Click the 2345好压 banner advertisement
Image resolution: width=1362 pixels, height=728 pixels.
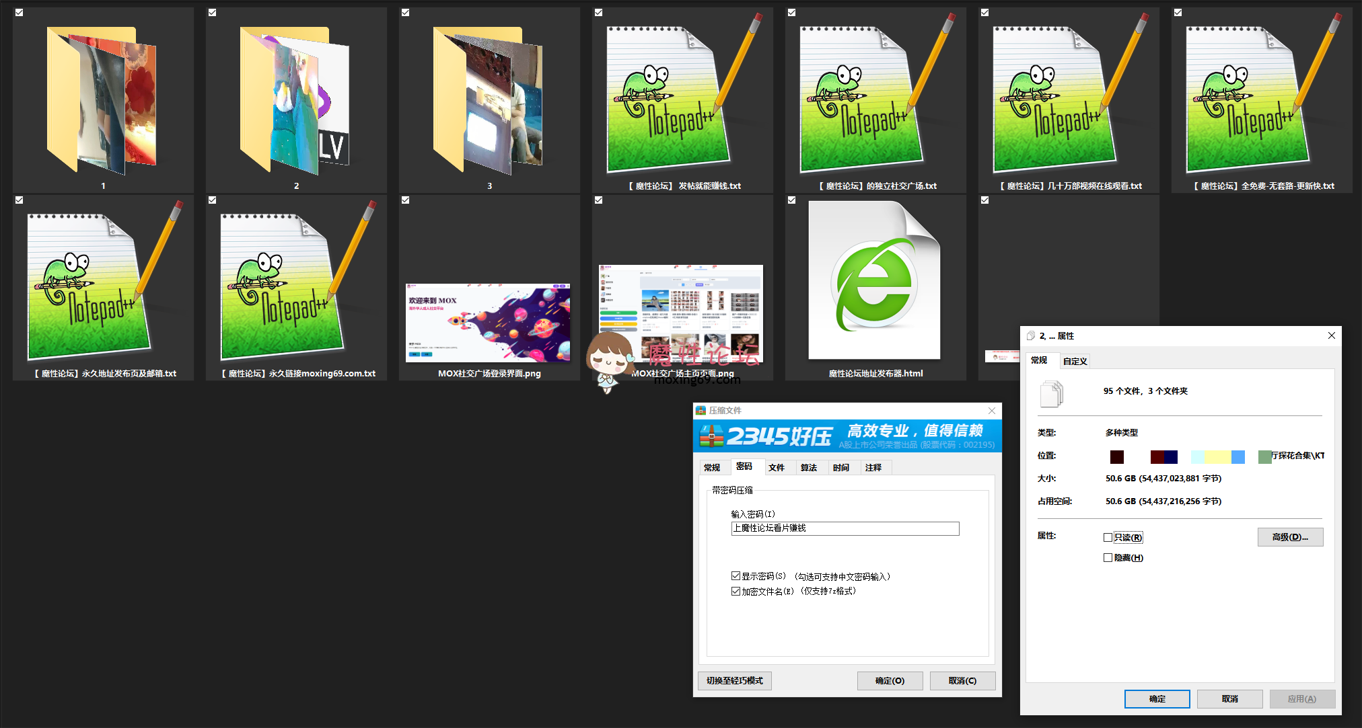pos(847,436)
